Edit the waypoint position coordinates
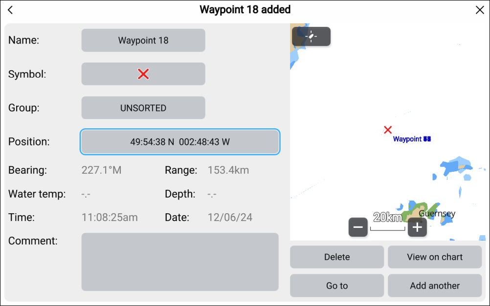Screen dimensions: 490x306 click(180, 142)
